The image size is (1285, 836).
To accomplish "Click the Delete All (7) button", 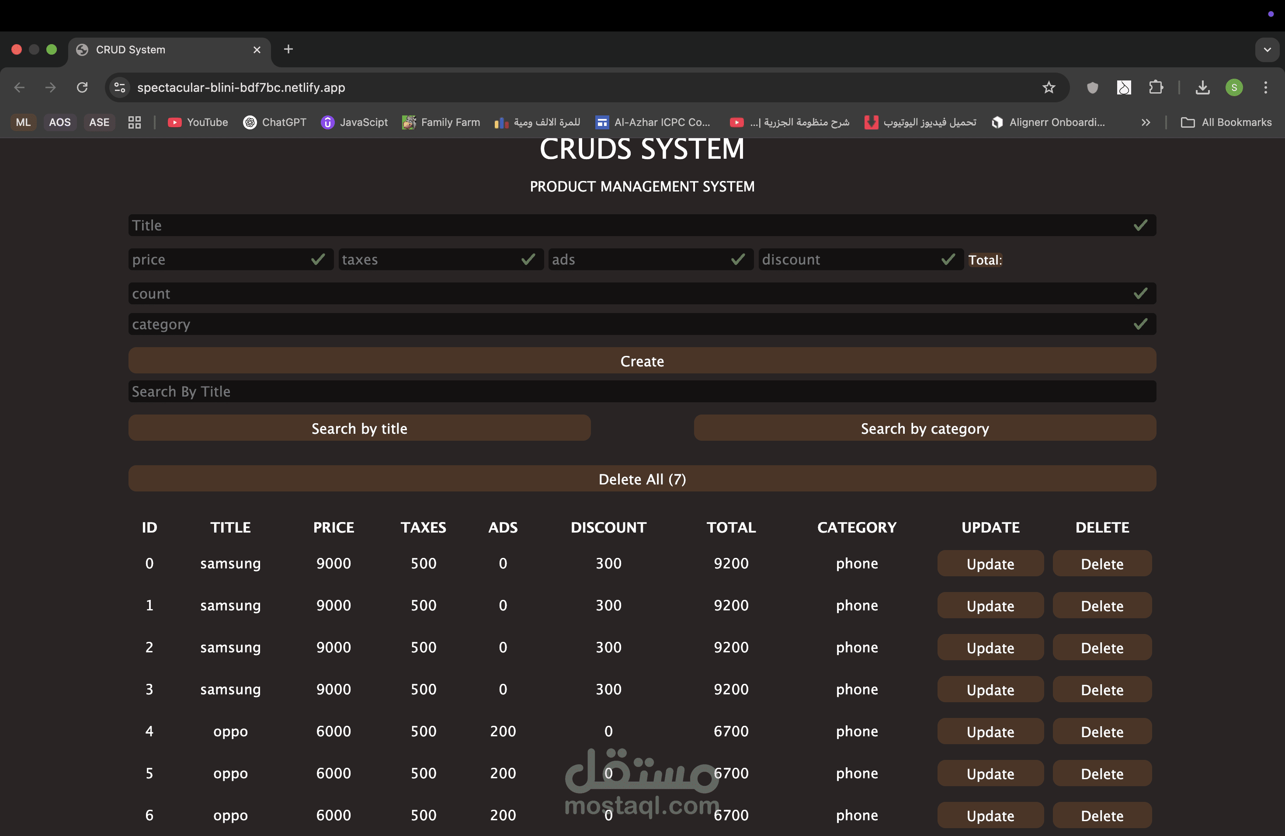I will pyautogui.click(x=642, y=479).
